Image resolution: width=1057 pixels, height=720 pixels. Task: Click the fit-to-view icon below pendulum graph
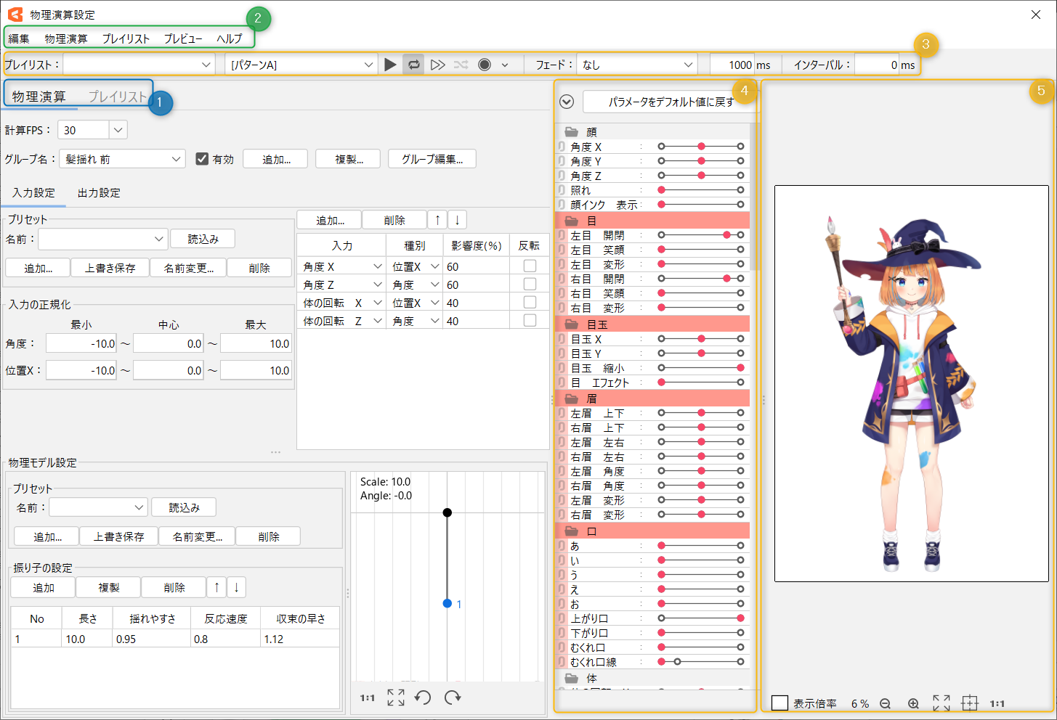coord(396,697)
